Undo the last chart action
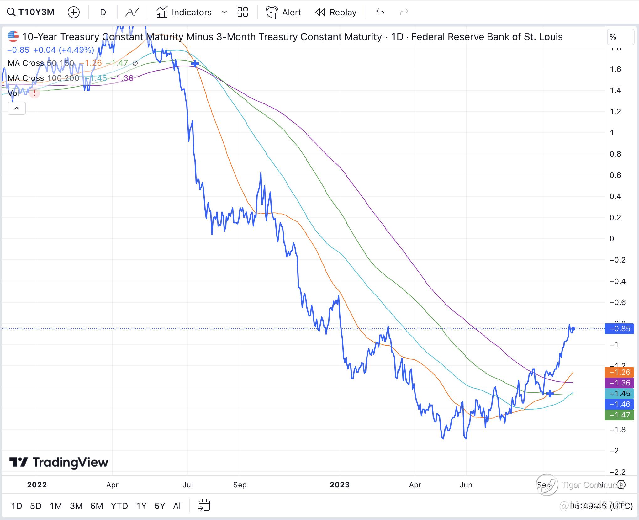This screenshot has width=639, height=520. [x=380, y=12]
